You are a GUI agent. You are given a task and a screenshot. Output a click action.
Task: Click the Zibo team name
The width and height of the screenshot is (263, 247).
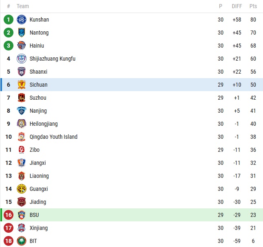pos(35,150)
